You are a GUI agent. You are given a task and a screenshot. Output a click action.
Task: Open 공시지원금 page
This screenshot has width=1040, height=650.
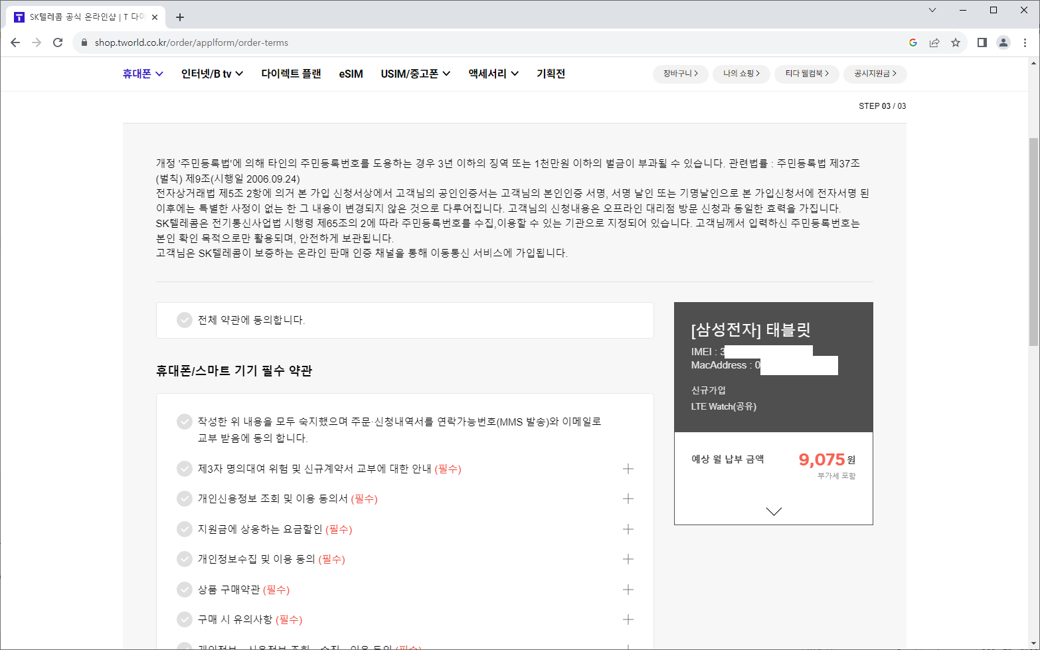[x=875, y=74]
